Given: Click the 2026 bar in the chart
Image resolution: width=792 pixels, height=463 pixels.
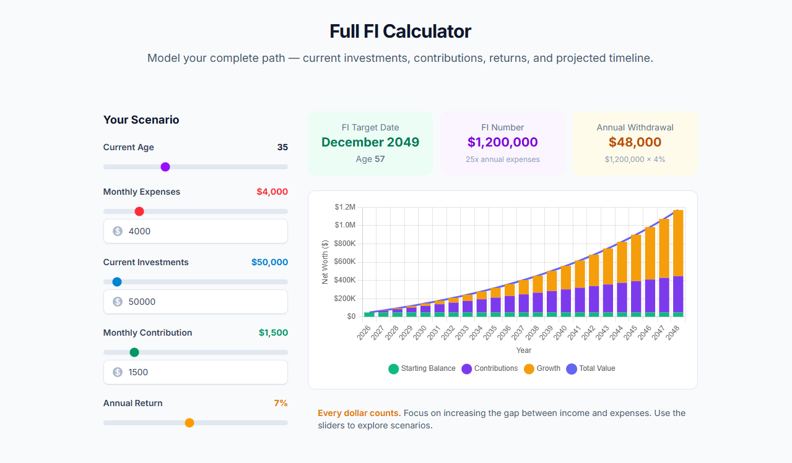Looking at the screenshot, I should (370, 314).
